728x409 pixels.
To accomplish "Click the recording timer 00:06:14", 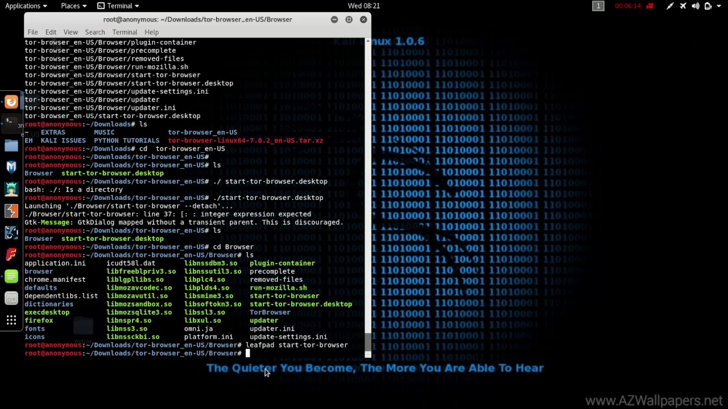I will 628,6.
